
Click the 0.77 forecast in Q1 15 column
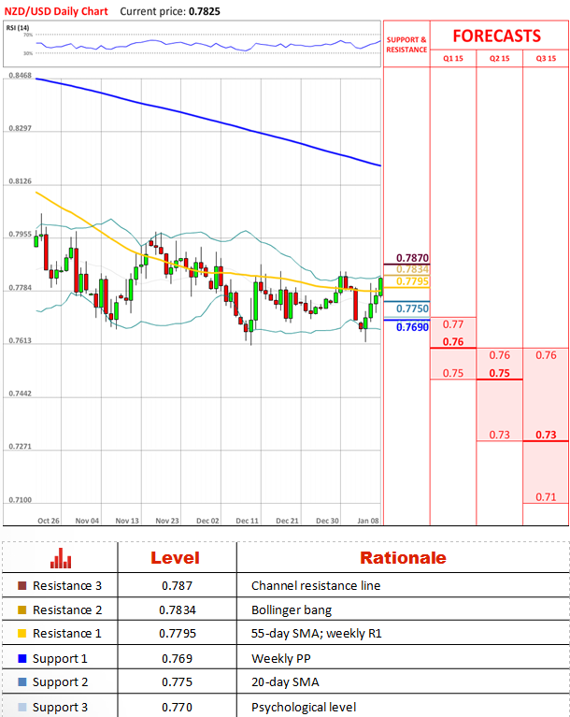pos(453,324)
